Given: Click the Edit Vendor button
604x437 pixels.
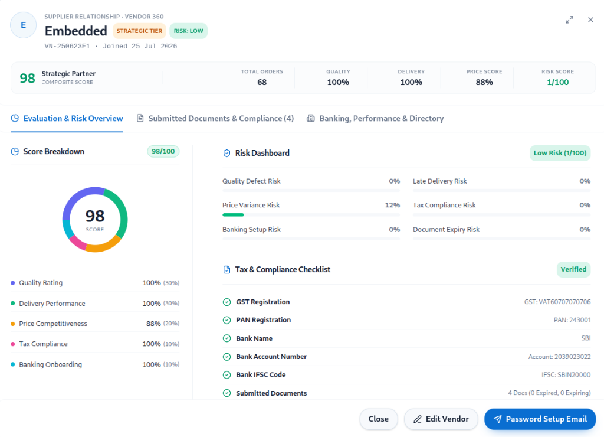Looking at the screenshot, I should [441, 419].
